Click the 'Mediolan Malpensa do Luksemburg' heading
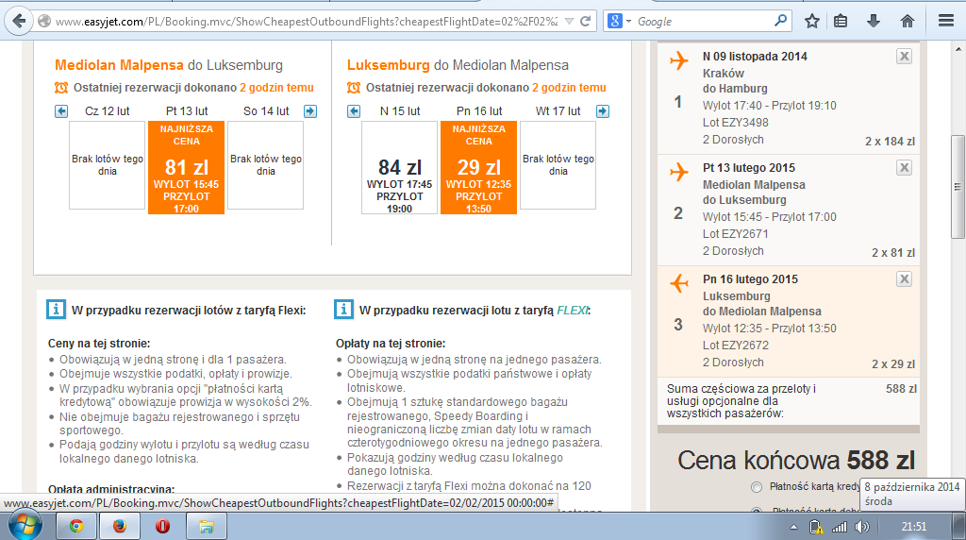The height and width of the screenshot is (540, 966). coord(169,65)
